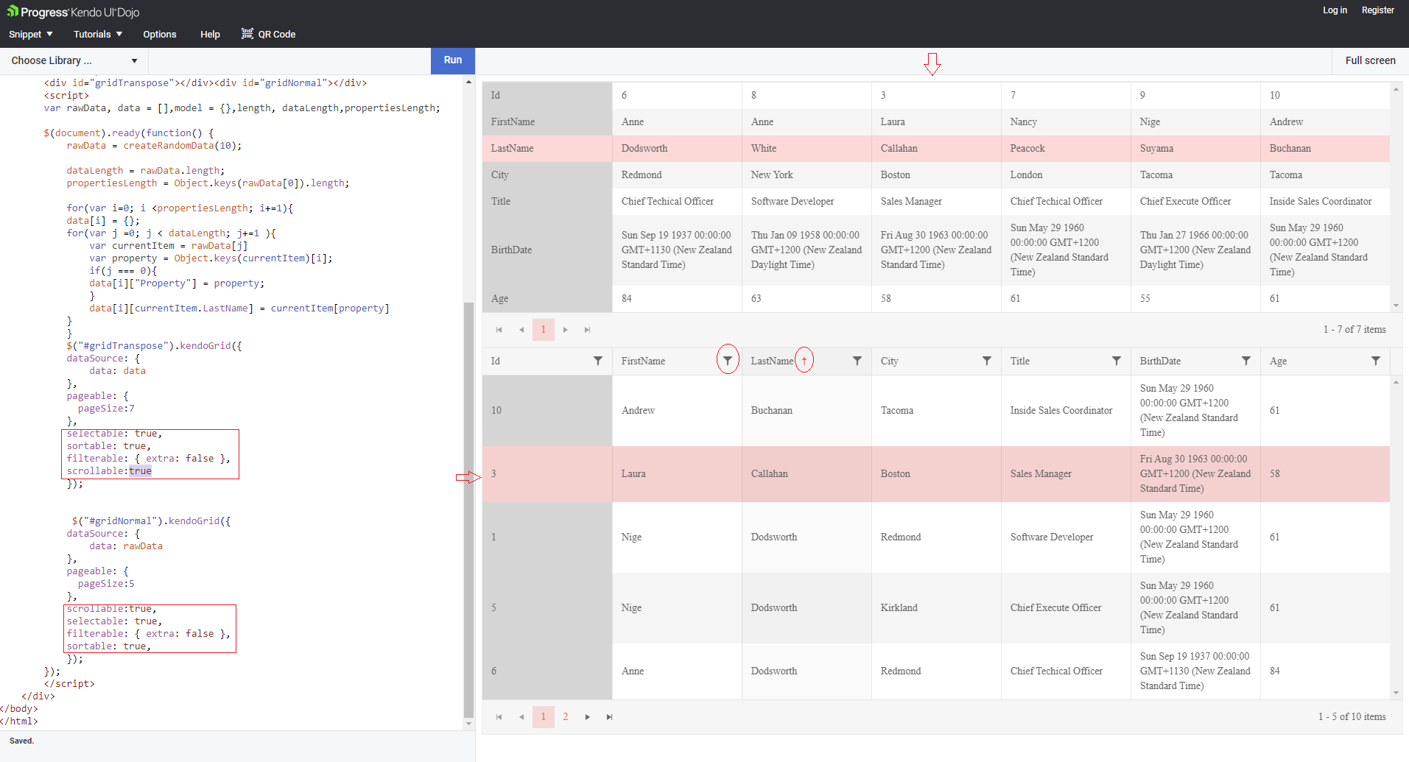Go to next page in top grid pager
The height and width of the screenshot is (762, 1409).
tap(566, 330)
